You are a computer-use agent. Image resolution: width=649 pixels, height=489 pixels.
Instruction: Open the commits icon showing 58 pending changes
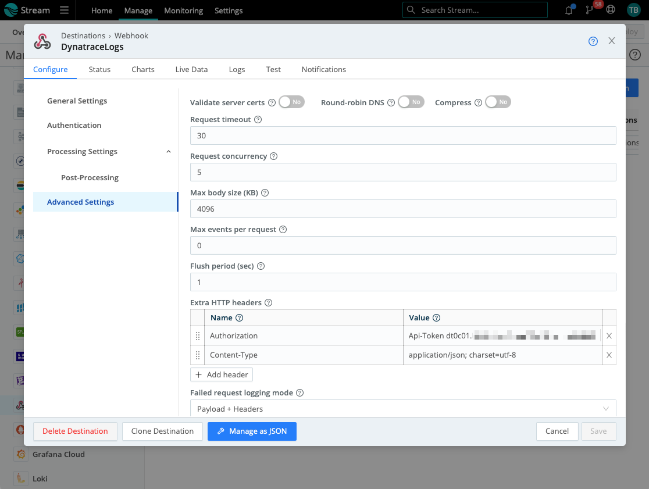[x=589, y=10]
